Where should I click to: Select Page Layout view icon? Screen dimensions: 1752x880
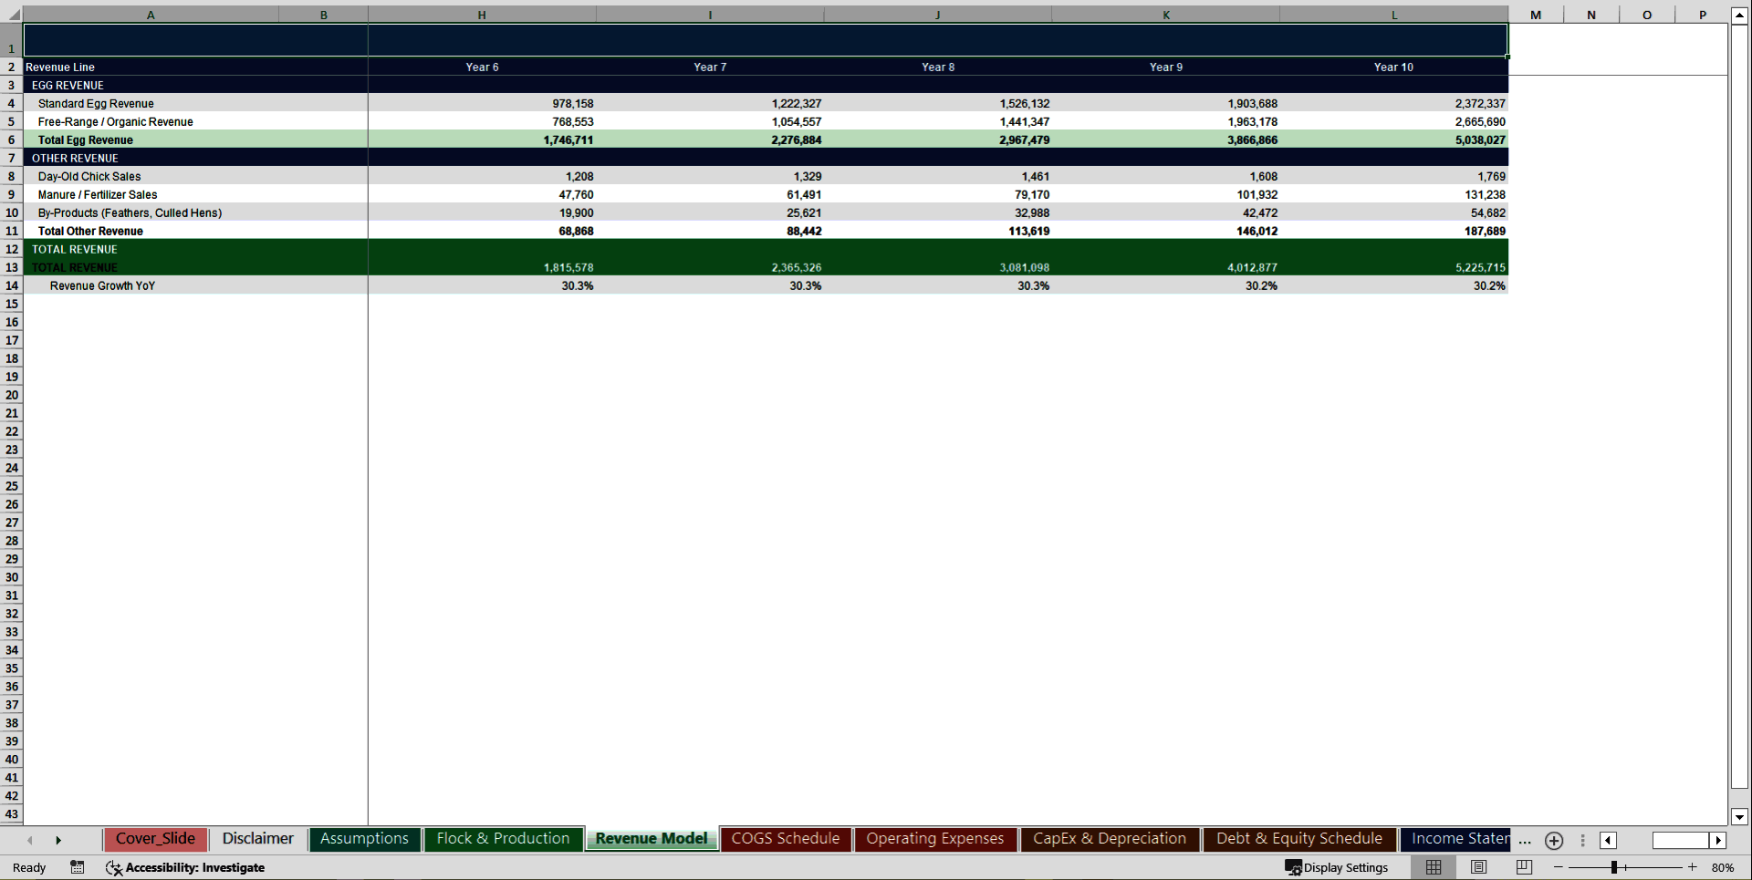click(x=1478, y=867)
